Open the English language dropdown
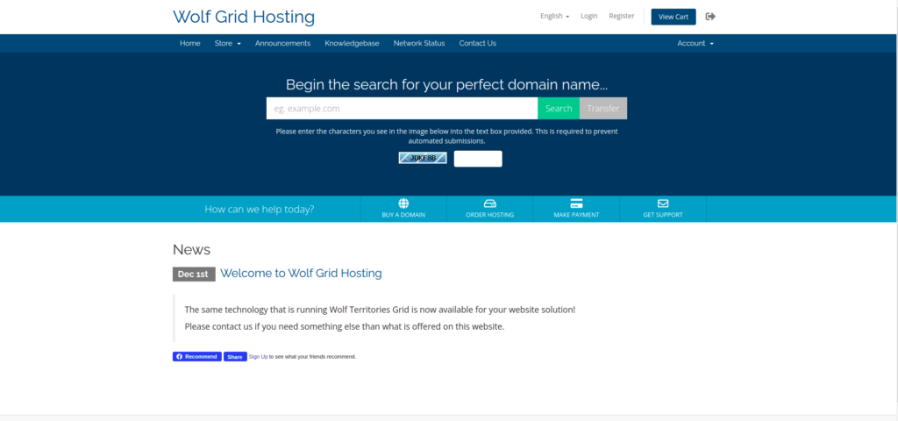 (x=554, y=17)
